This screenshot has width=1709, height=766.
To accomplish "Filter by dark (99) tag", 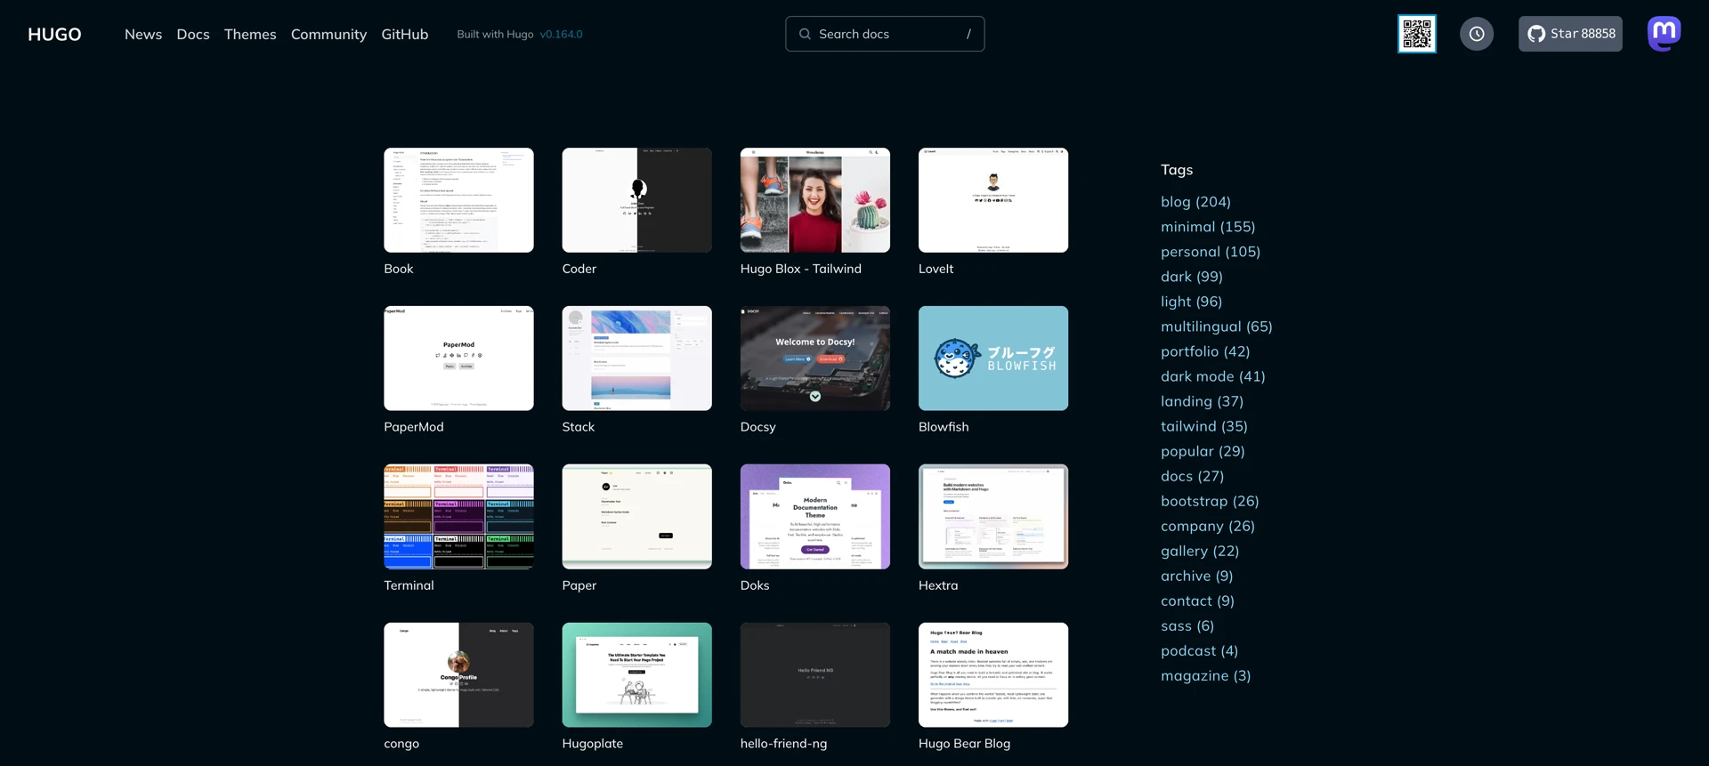I will [x=1192, y=277].
